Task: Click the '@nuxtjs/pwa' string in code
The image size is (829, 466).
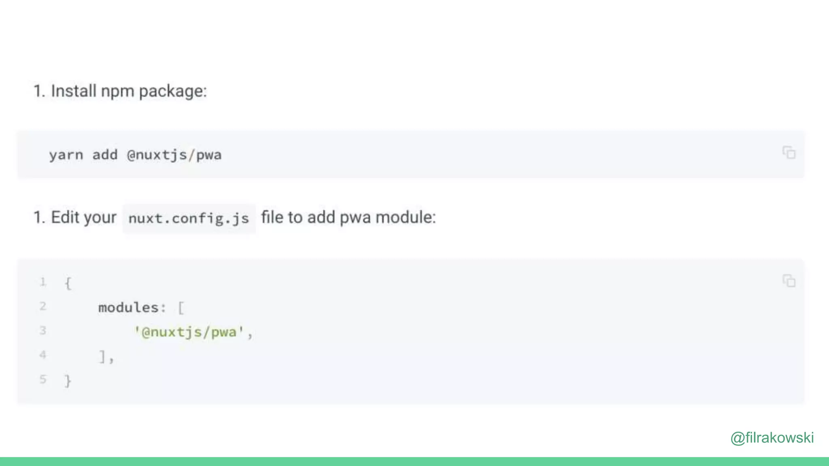Action: click(189, 333)
